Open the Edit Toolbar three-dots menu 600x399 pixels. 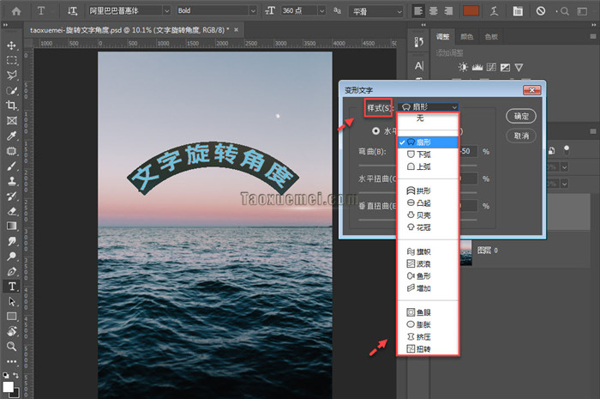(x=11, y=361)
